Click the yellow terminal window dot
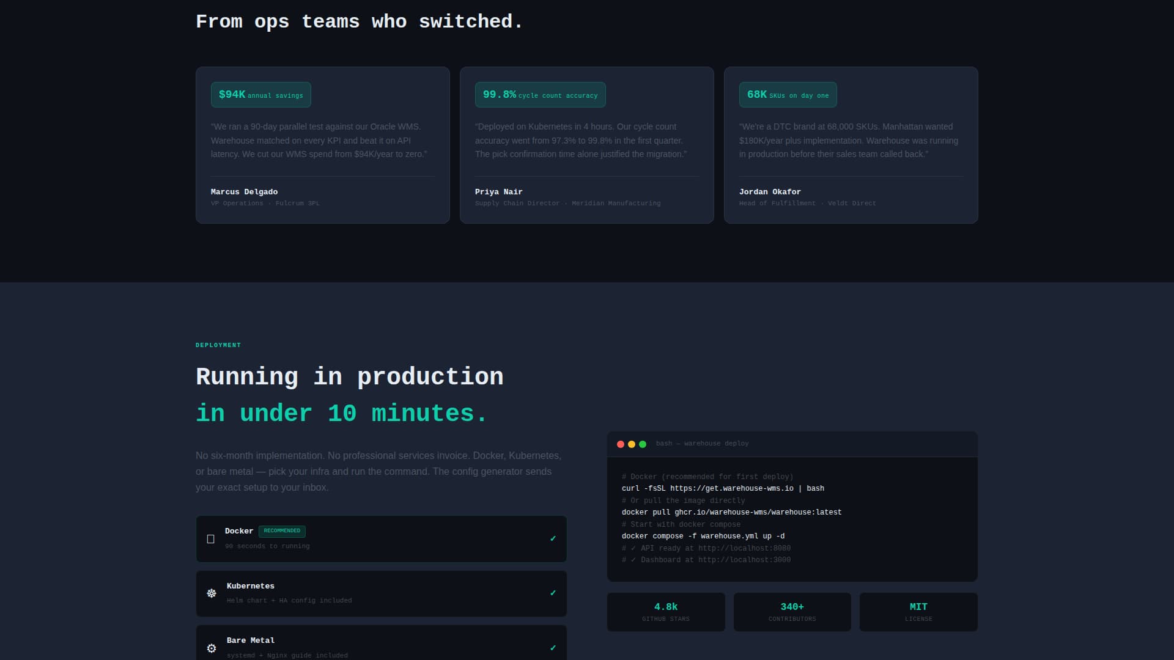 pyautogui.click(x=632, y=444)
